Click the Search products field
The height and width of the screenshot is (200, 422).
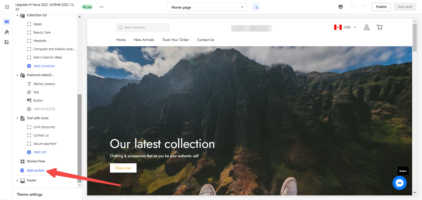click(143, 27)
